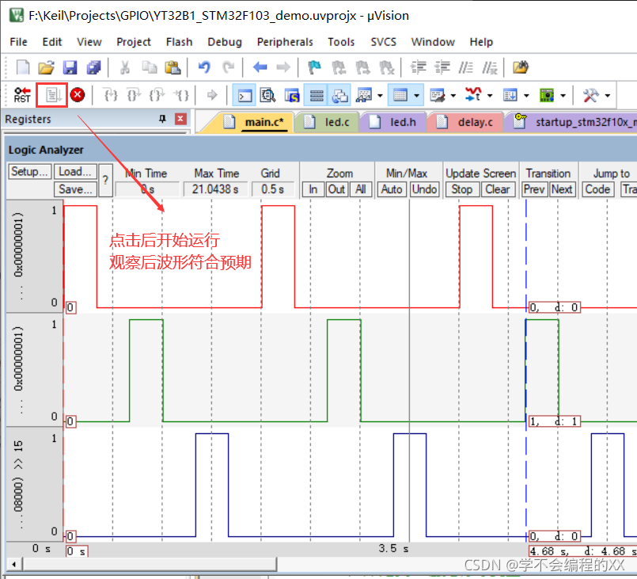
Task: Click the Find in Files folder icon
Action: (521, 67)
